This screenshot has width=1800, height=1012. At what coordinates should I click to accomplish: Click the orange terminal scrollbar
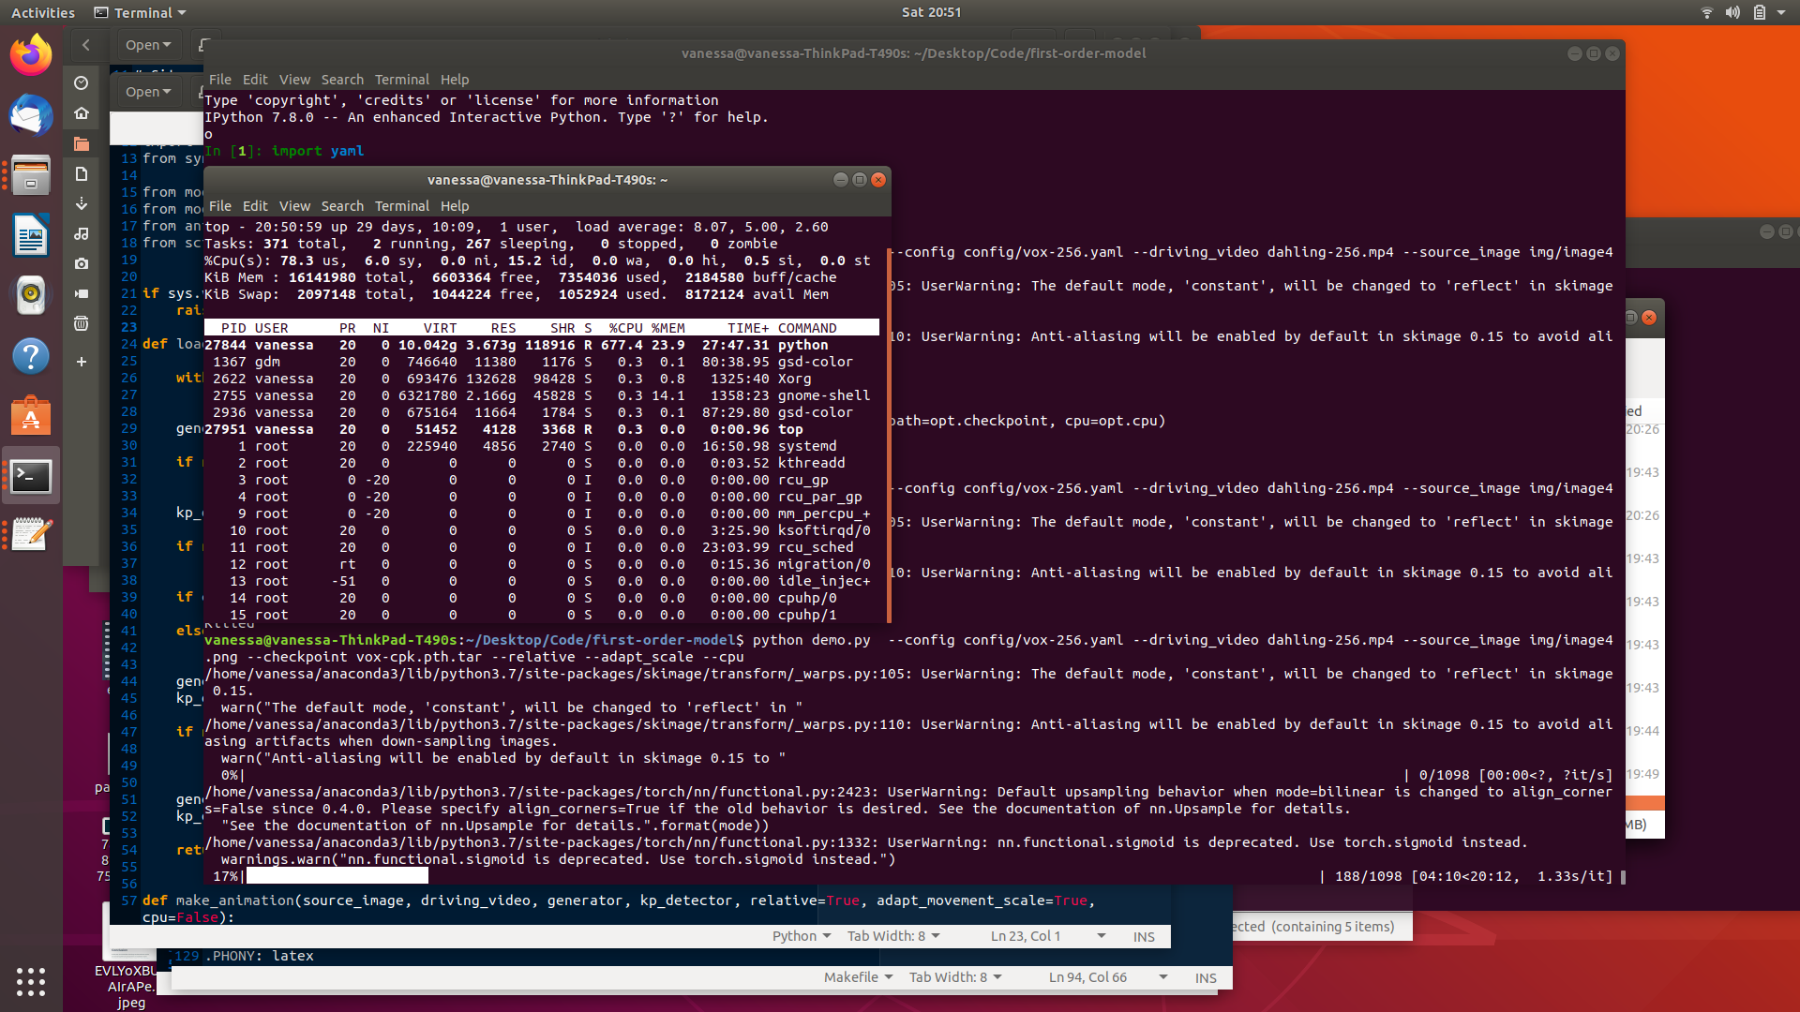pos(888,431)
